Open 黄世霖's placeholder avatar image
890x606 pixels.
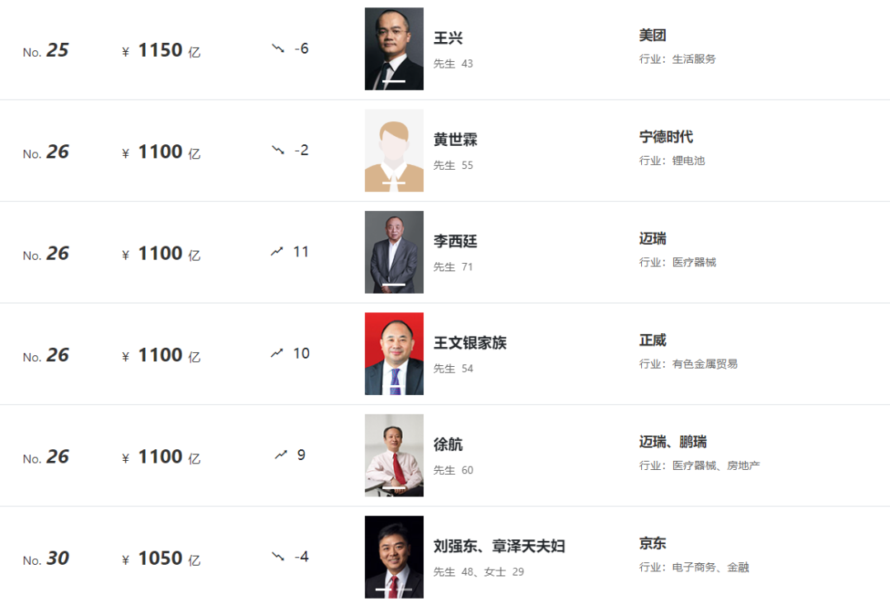point(394,151)
